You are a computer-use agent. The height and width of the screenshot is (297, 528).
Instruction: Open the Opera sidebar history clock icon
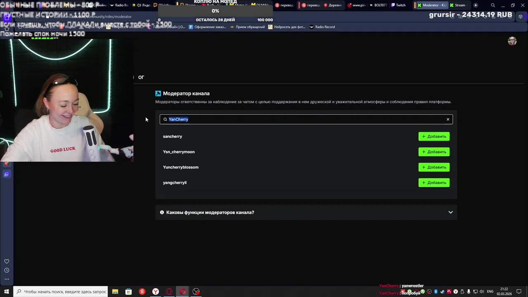tap(7, 271)
